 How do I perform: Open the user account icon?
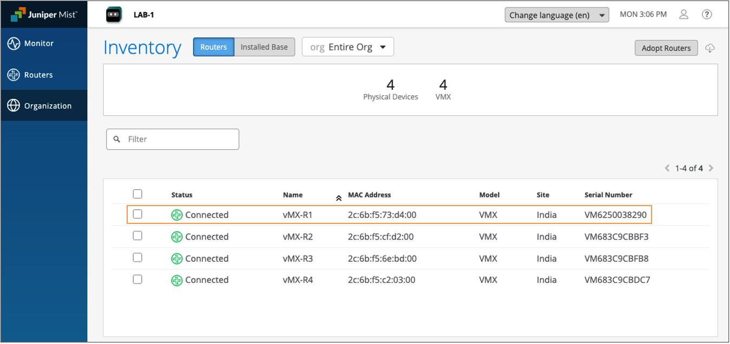point(684,15)
